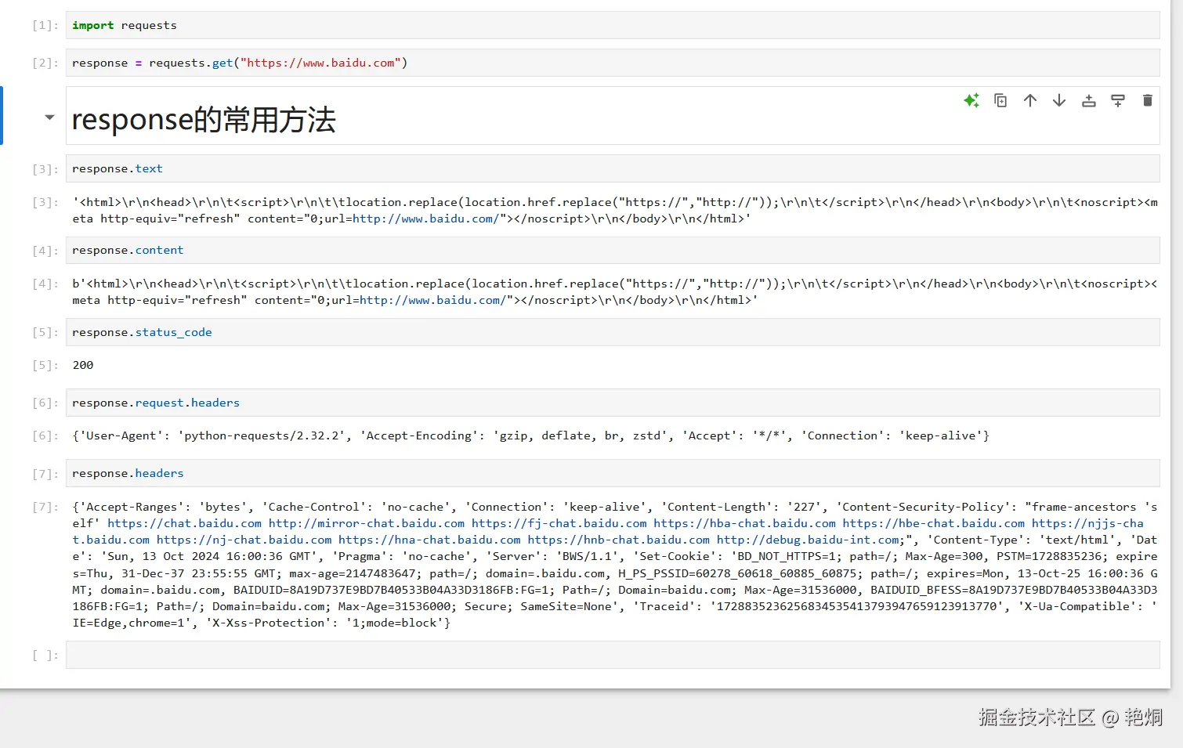
Task: Move the cell down using arrow icon
Action: point(1059,100)
